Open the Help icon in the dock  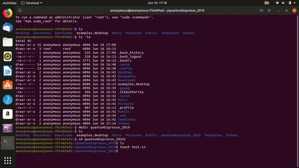point(7,99)
